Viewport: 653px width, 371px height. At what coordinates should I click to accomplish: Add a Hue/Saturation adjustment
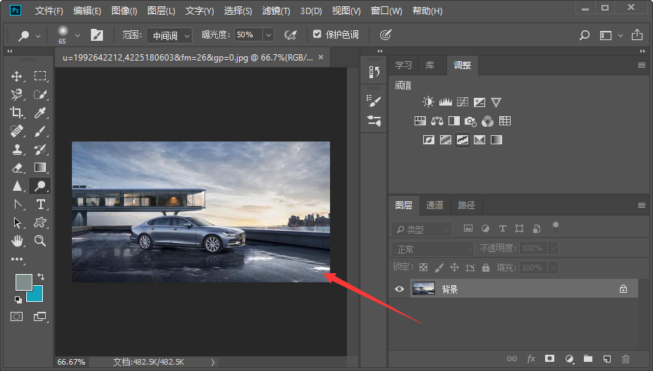420,121
